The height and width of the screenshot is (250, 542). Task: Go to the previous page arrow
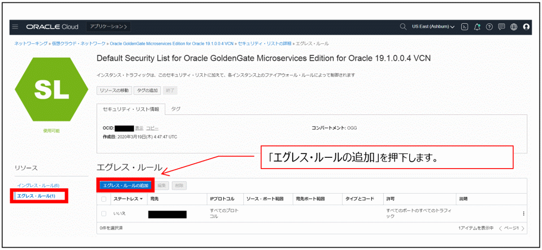pos(500,228)
